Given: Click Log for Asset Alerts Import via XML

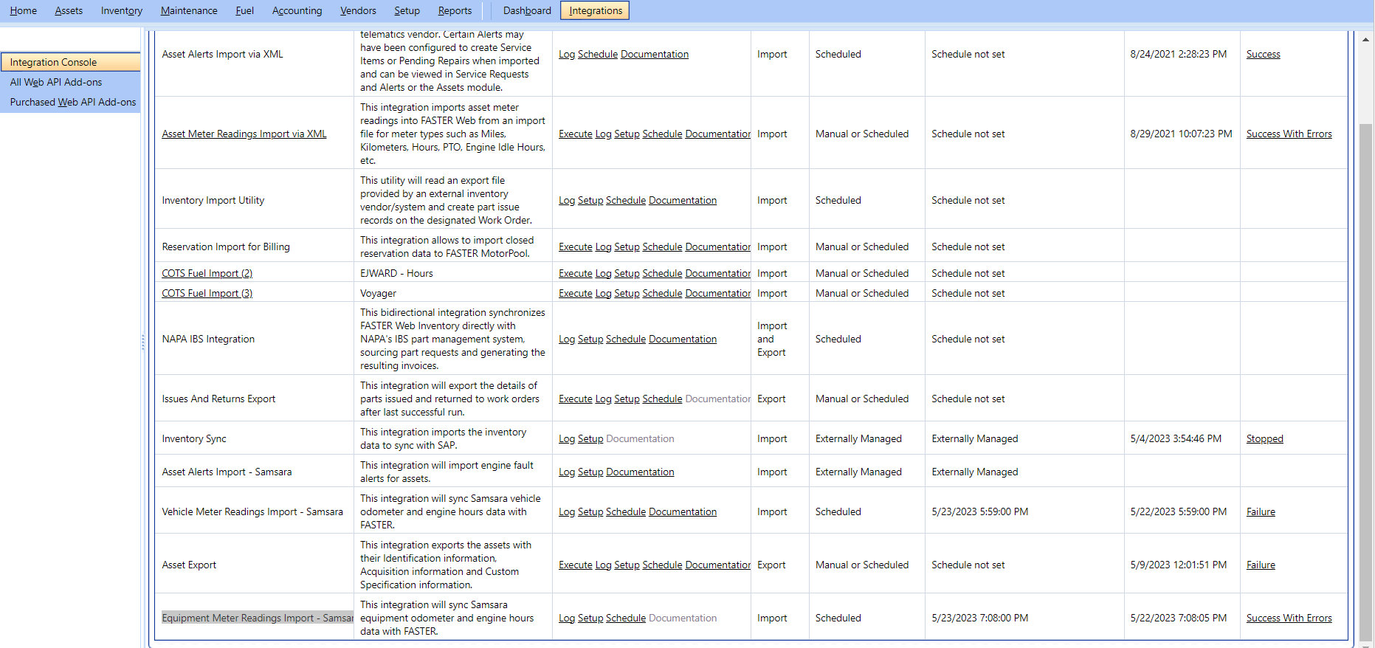Looking at the screenshot, I should pyautogui.click(x=567, y=54).
